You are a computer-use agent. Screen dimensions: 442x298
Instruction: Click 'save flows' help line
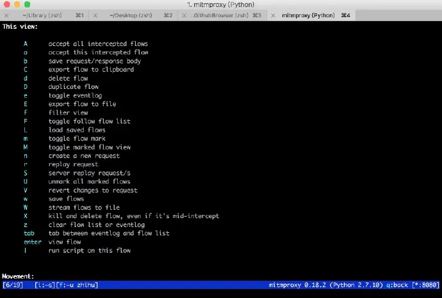pyautogui.click(x=66, y=199)
